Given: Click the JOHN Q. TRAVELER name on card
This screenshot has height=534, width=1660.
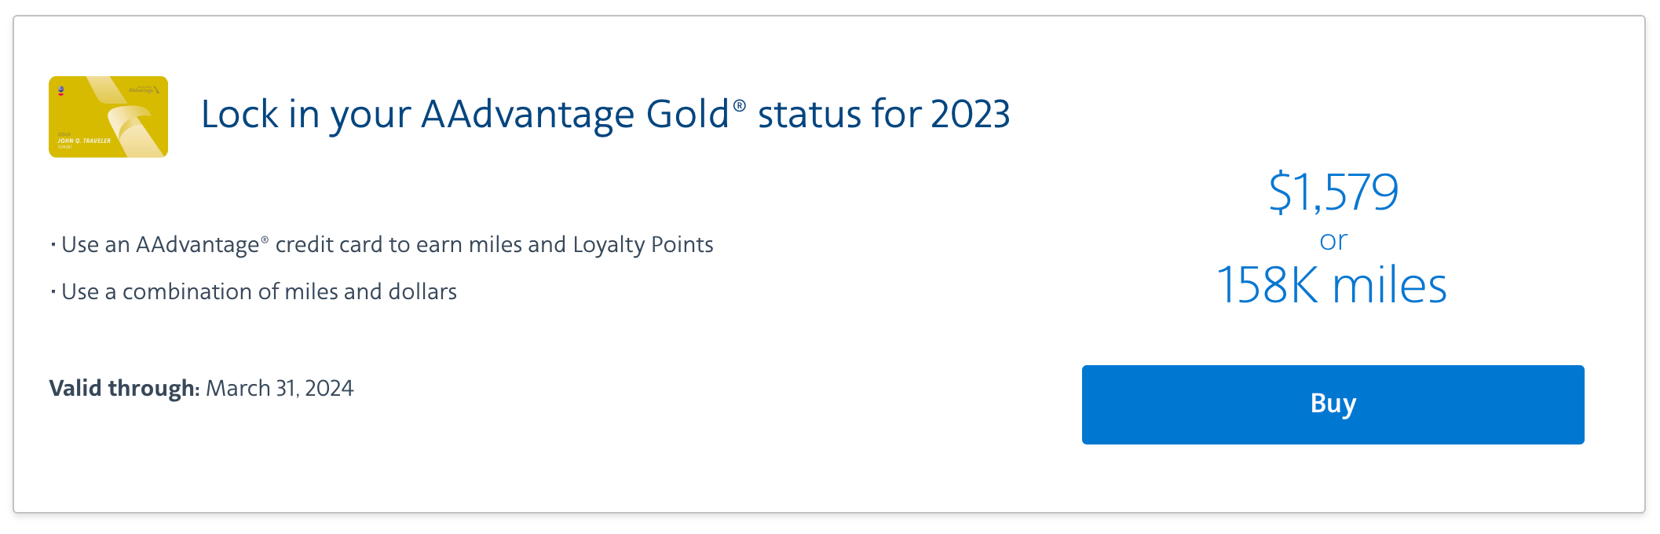Looking at the screenshot, I should pyautogui.click(x=84, y=141).
